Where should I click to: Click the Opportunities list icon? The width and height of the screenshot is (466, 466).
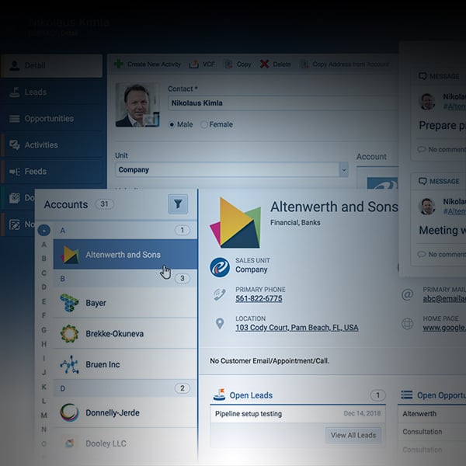pos(14,119)
